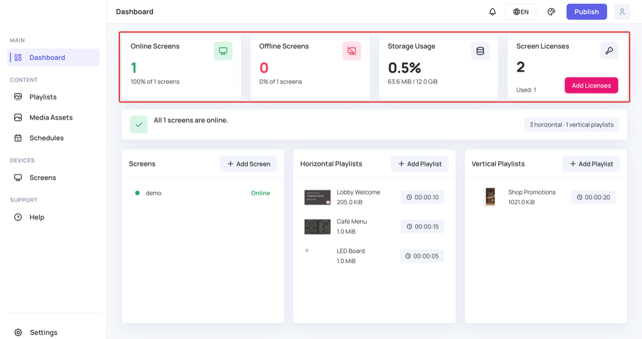Screen dimensions: 642x339
Task: Click the Online Screens monitor icon
Action: click(223, 51)
